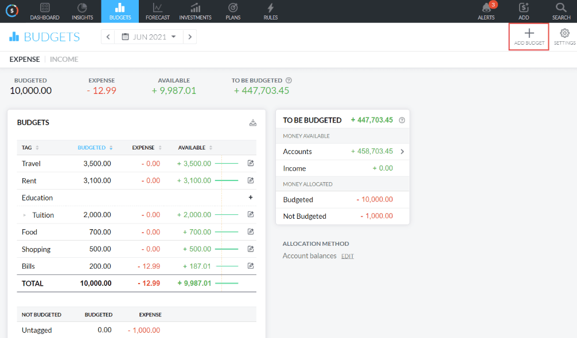Viewport: 577px width, 338px height.
Task: Open budget Settings gear
Action: pos(564,37)
